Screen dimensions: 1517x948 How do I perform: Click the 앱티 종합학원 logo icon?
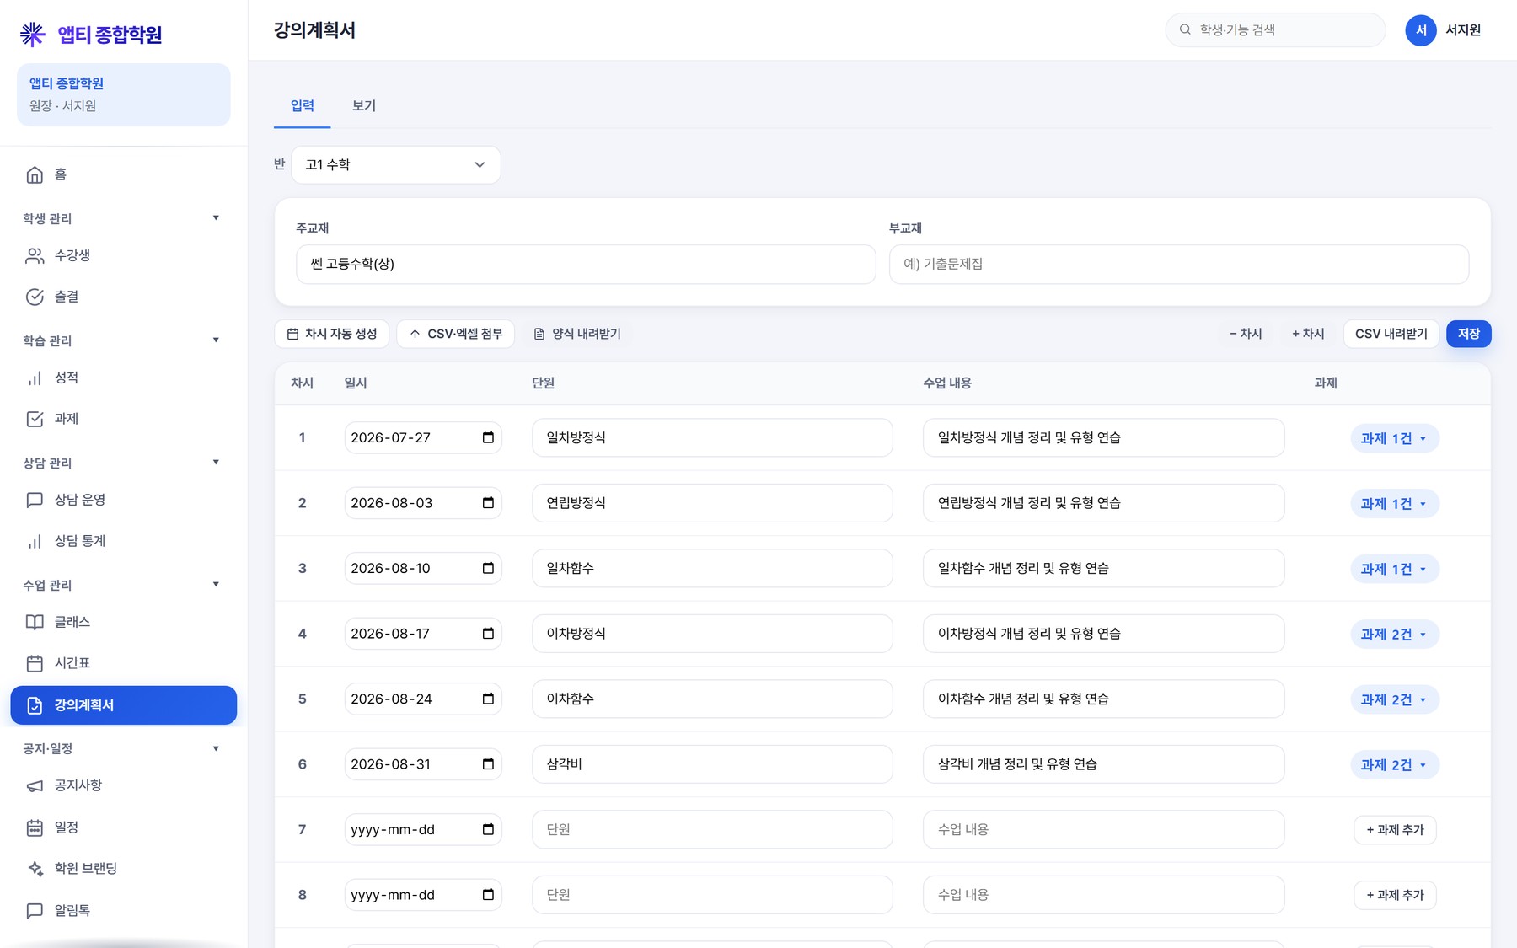pos(32,34)
